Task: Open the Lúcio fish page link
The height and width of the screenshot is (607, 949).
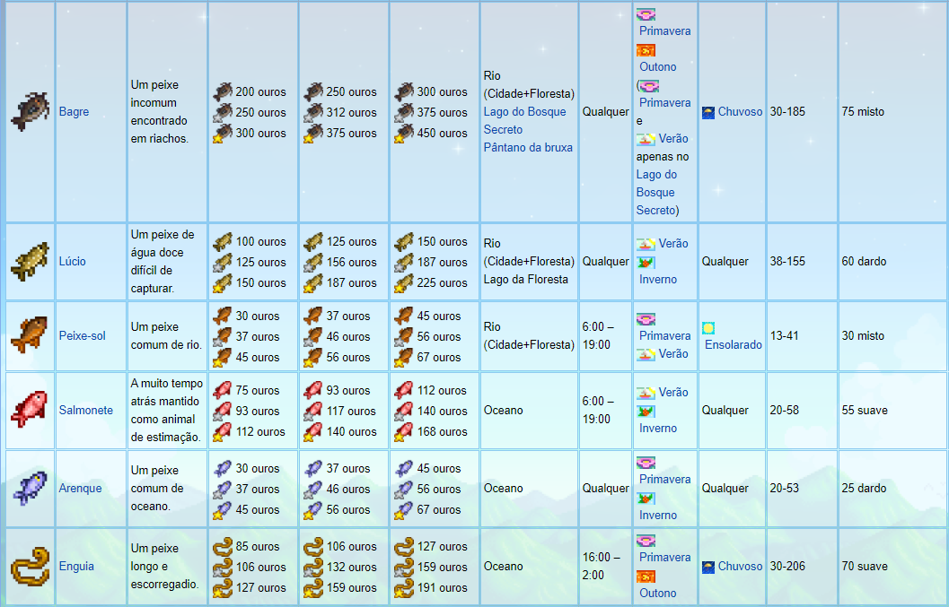Action: [x=72, y=261]
